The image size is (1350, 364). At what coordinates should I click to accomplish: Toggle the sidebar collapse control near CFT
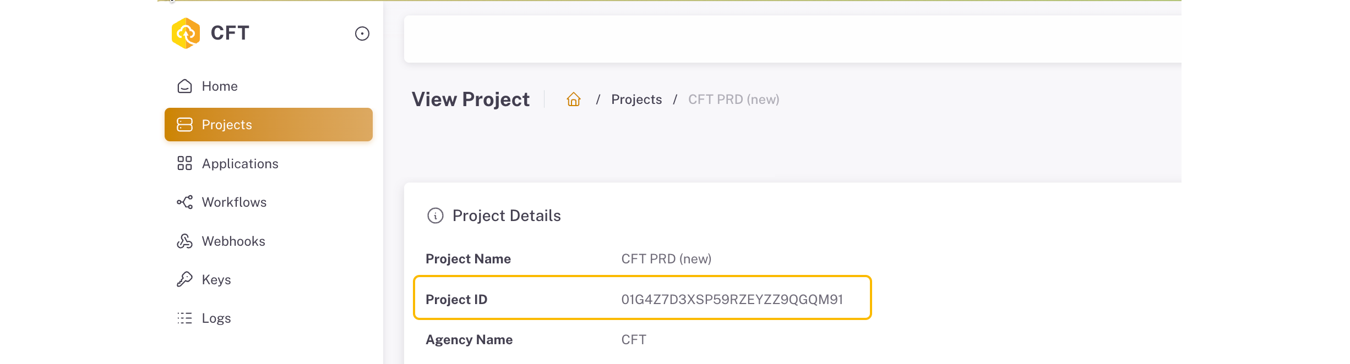[362, 34]
